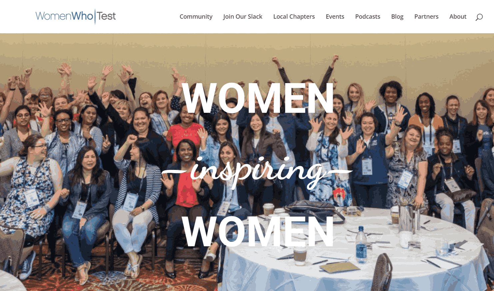Click the bottom WOMEN headline text
This screenshot has height=291, width=494.
point(258,231)
